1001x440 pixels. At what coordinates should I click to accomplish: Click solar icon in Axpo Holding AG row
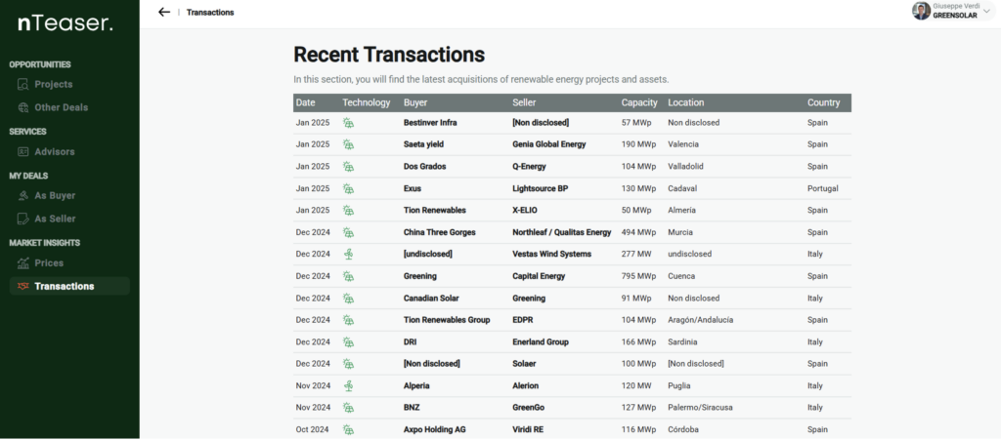pos(348,430)
